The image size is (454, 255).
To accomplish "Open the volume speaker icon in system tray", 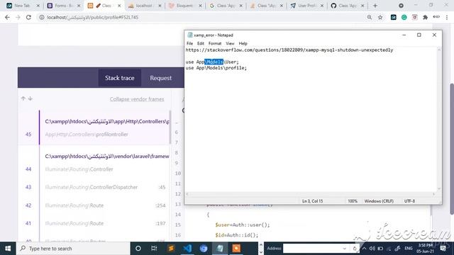I will click(372, 249).
